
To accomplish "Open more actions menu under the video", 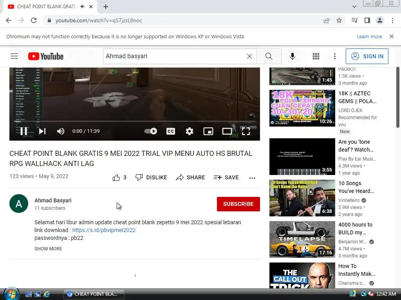I will pyautogui.click(x=252, y=178).
